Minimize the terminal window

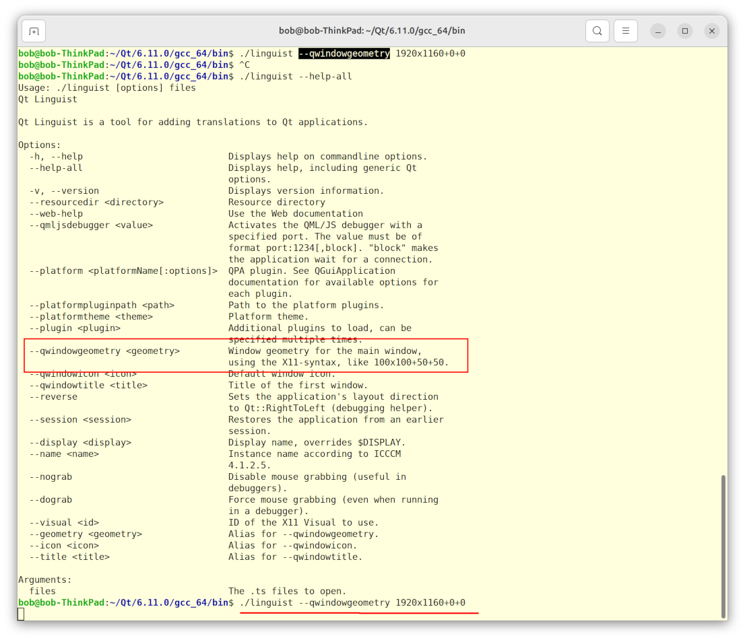[657, 32]
